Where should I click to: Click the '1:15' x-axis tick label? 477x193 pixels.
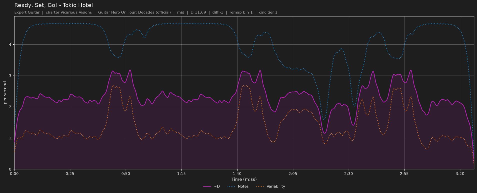(x=181, y=174)
